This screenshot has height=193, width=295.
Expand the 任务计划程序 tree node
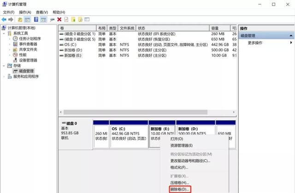[10, 39]
